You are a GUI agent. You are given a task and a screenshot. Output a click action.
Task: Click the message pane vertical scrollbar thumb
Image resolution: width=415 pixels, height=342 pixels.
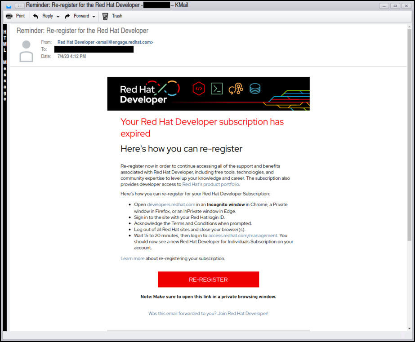tap(409, 135)
